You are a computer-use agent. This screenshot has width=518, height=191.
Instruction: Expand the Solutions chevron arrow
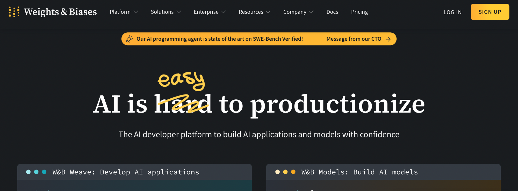179,12
